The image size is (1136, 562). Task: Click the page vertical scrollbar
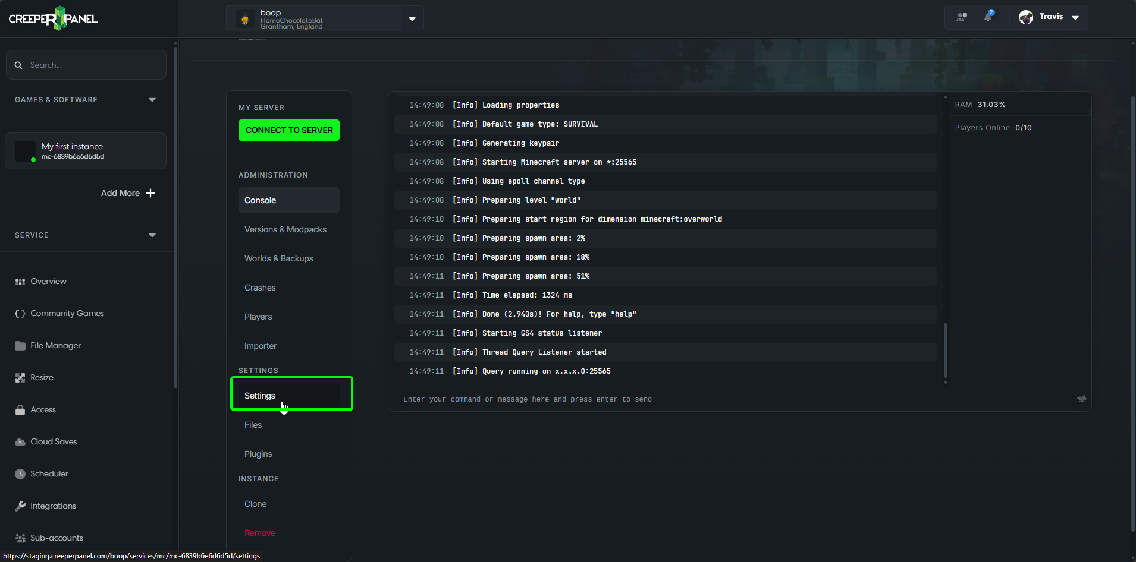pos(1133,314)
